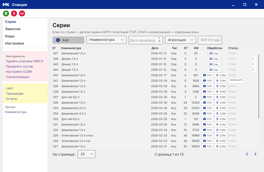Open Синхронизация tool link
Screen dimensions: 264x172
click(x=17, y=77)
